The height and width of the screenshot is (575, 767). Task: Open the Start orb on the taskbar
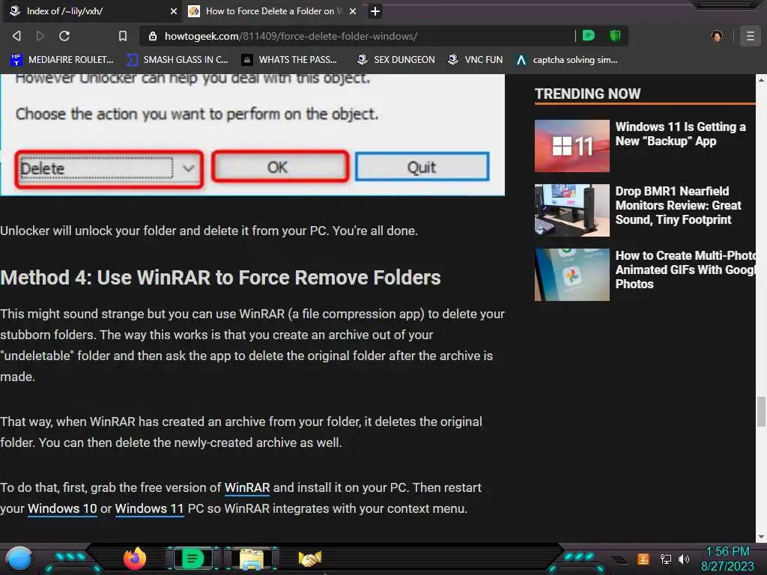point(19,559)
